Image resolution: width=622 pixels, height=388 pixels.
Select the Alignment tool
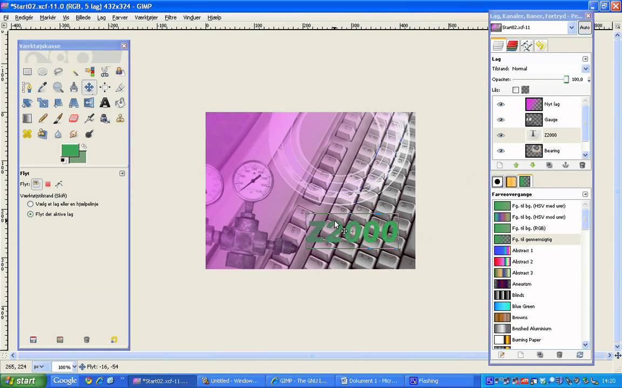pyautogui.click(x=105, y=87)
